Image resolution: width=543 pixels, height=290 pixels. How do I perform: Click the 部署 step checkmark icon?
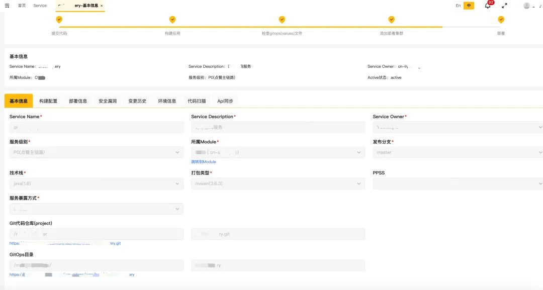[x=501, y=20]
